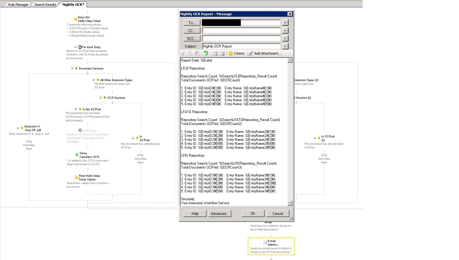Collapse the For Each Entry activity
Screen dimensions: 459x260
[x=75, y=47]
